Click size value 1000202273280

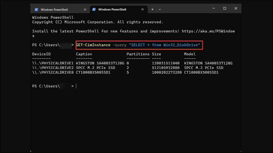coord(167,73)
